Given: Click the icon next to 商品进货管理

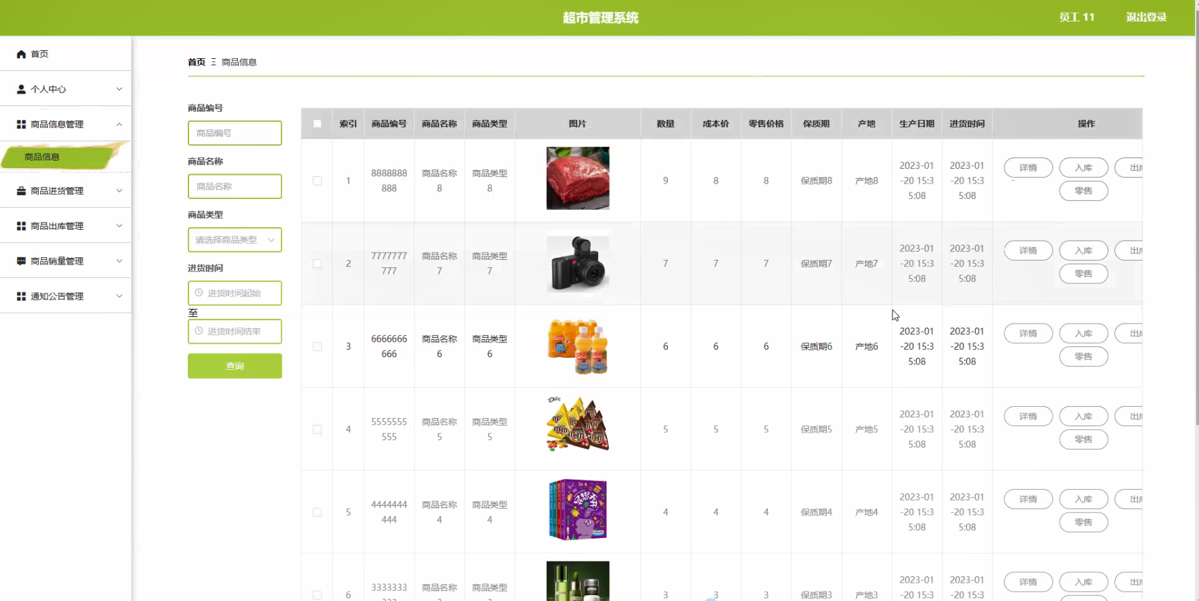Looking at the screenshot, I should click(x=21, y=191).
